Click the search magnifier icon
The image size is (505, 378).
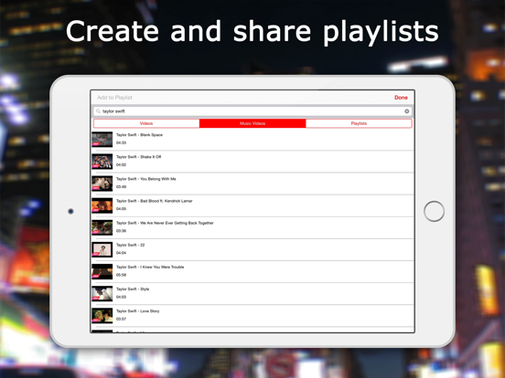coord(98,111)
